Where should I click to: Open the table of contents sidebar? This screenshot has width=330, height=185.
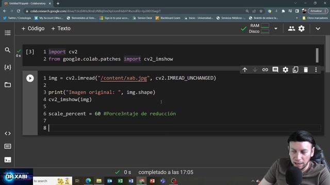[8, 33]
